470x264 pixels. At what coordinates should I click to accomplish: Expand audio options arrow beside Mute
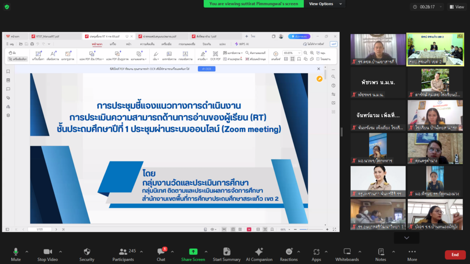click(x=27, y=252)
